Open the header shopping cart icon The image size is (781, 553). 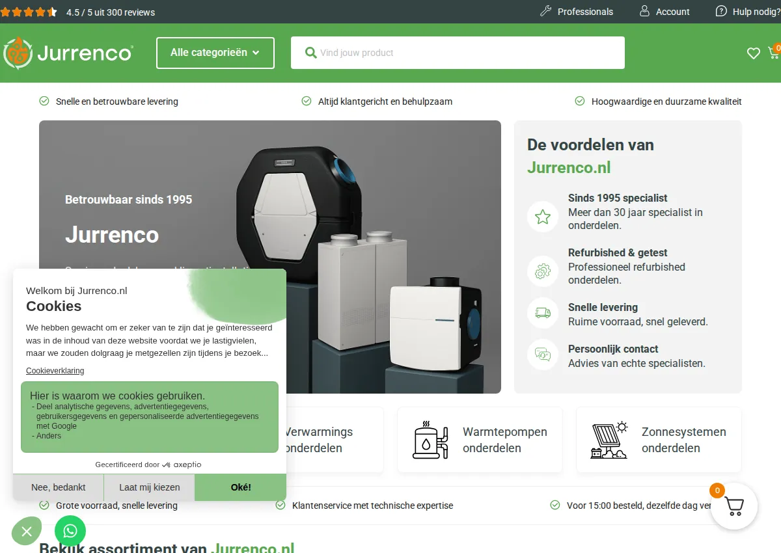(x=774, y=53)
